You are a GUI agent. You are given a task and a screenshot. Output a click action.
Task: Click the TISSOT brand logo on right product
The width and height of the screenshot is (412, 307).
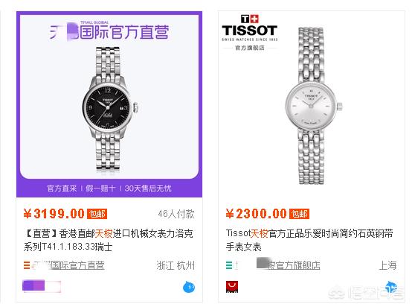[x=250, y=32]
